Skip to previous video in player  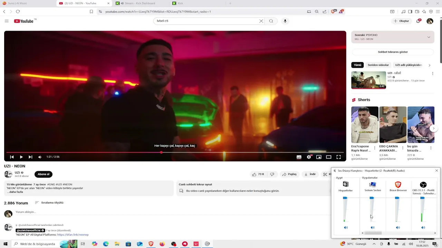pyautogui.click(x=12, y=157)
